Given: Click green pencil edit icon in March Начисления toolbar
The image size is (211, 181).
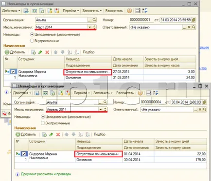Looking at the screenshot, I should point(40,52).
